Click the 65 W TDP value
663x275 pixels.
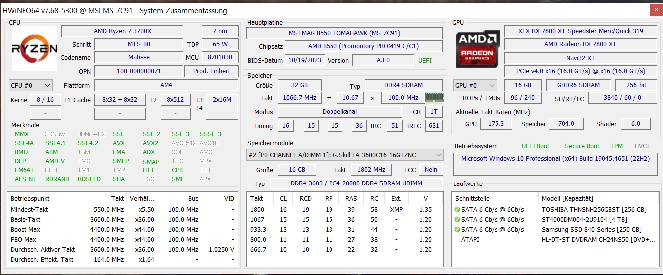click(220, 44)
